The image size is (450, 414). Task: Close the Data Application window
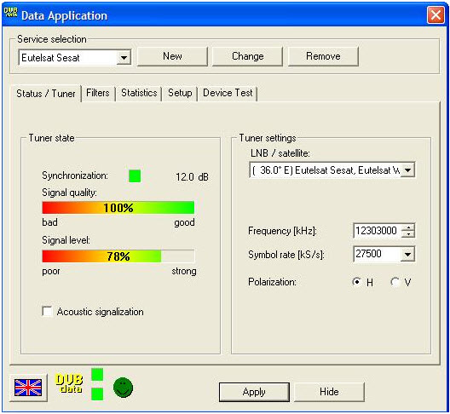[x=436, y=15]
